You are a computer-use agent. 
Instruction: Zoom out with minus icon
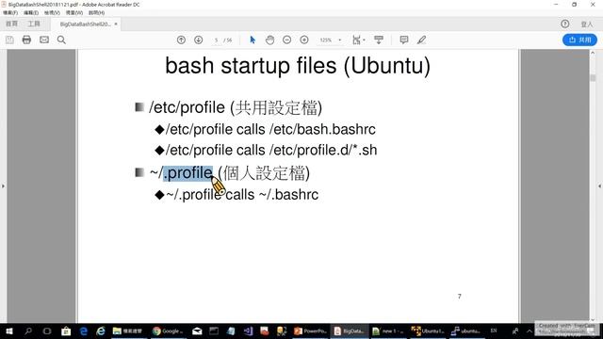286,40
